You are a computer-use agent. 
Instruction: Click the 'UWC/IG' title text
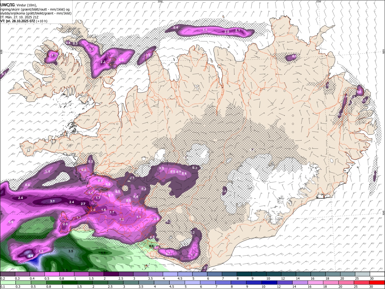(7, 5)
